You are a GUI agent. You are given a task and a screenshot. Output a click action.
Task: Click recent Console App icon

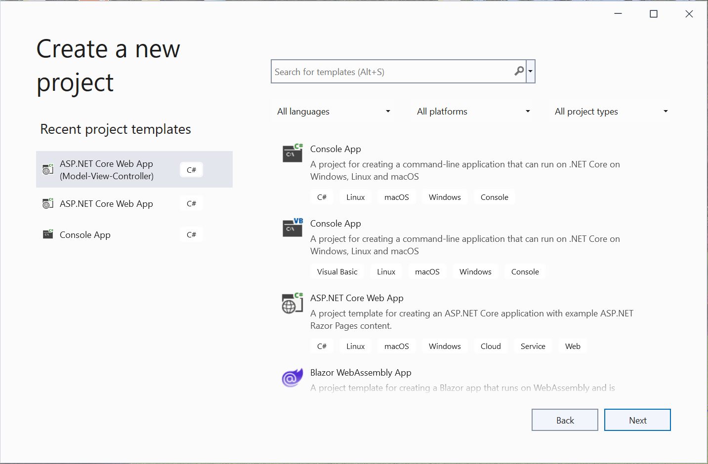click(48, 234)
